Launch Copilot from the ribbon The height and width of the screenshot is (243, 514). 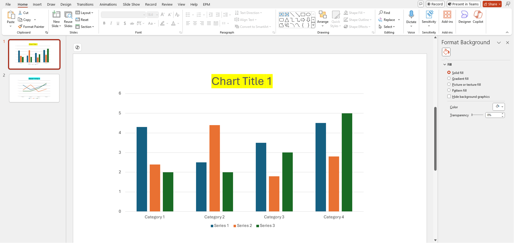[478, 17]
